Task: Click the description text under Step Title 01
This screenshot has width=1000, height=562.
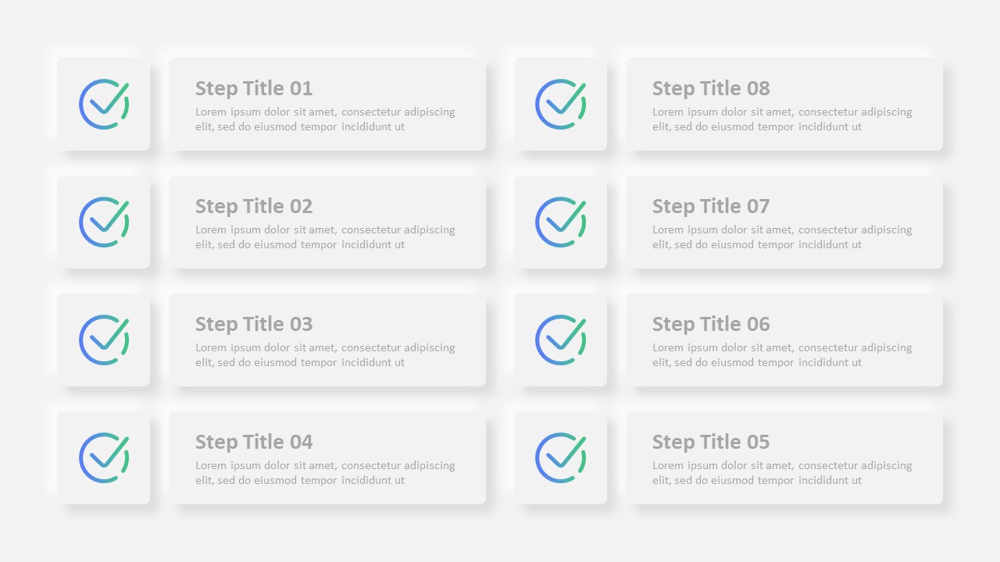Action: point(325,119)
